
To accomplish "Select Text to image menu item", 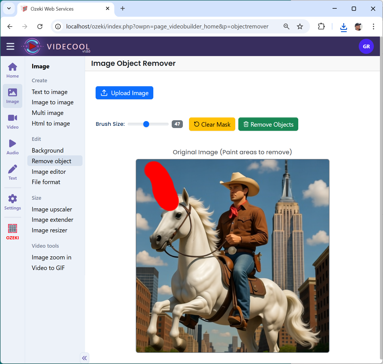I will click(50, 92).
